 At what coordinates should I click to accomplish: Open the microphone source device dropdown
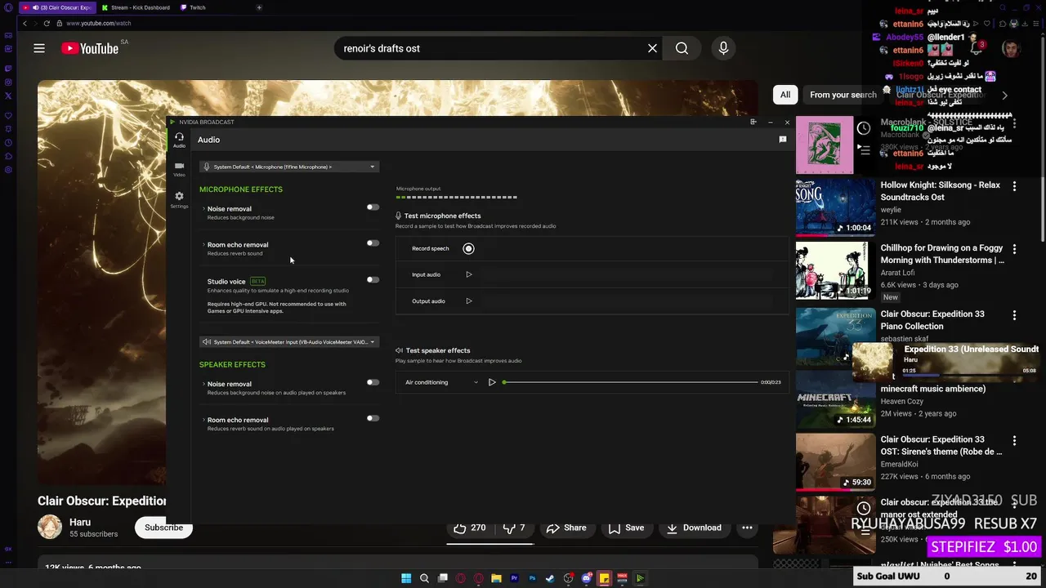(289, 167)
